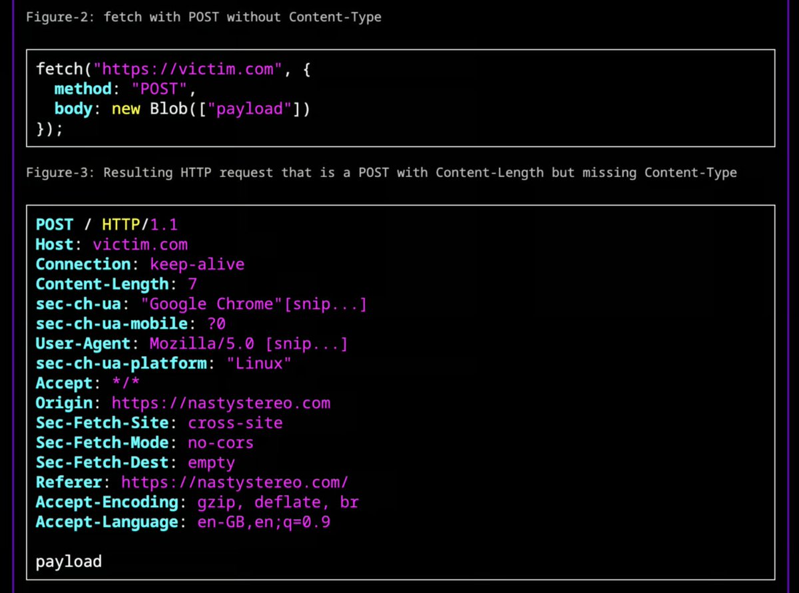This screenshot has height=593, width=799.
Task: Click the Sec-Fetch-Dest: empty header
Action: [x=135, y=463]
